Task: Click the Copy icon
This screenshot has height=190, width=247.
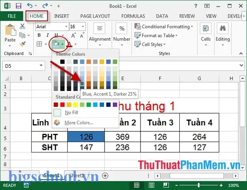Action: pos(22,35)
